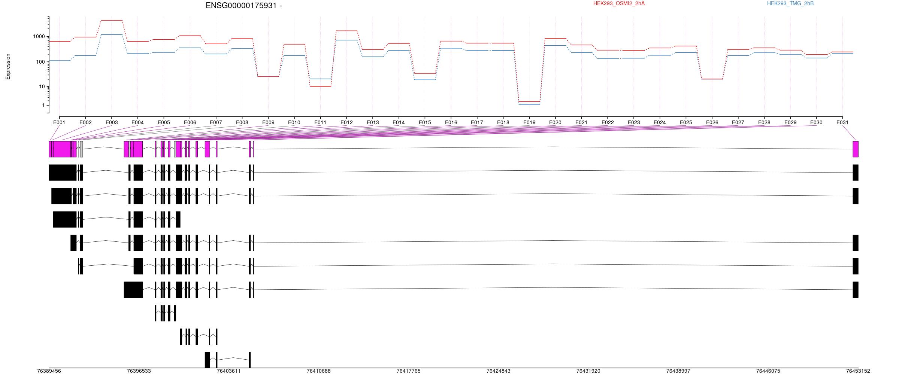Click the red expression peak above E003

click(112, 20)
